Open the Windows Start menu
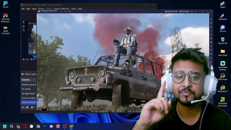The height and width of the screenshot is (130, 231). [5, 126]
